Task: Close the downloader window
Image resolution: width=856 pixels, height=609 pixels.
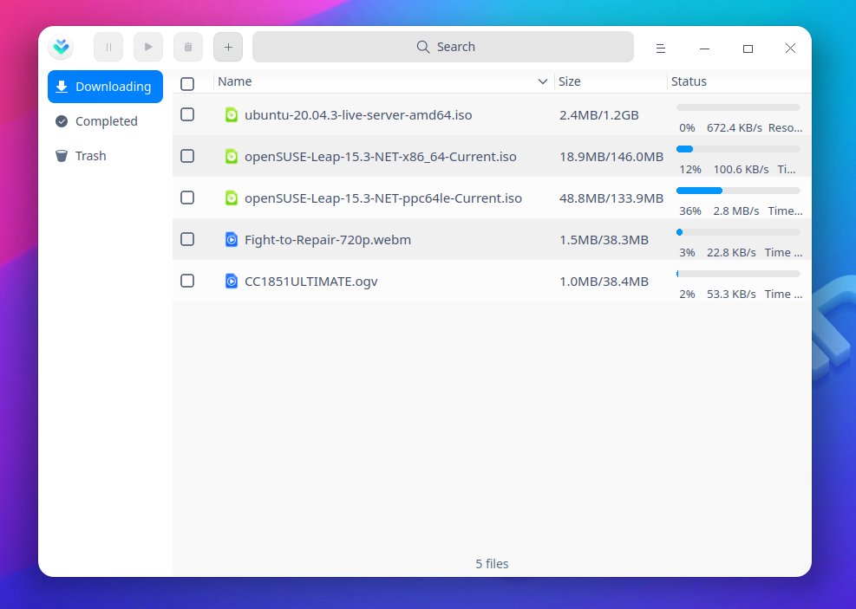Action: [790, 49]
